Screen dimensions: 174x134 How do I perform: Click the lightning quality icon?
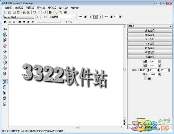point(61,12)
